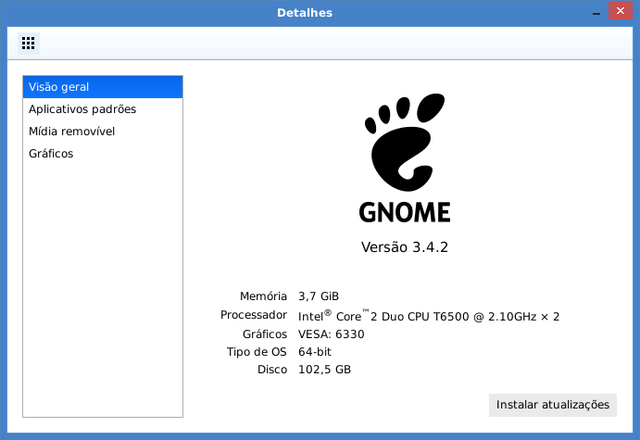Viewport: 640px width, 440px height.
Task: Click Instalar atualizações button
Action: (x=553, y=405)
